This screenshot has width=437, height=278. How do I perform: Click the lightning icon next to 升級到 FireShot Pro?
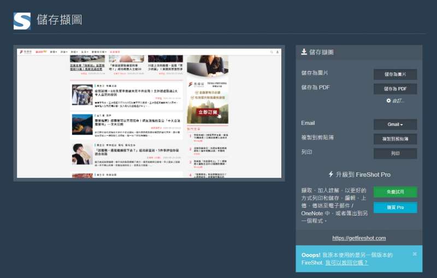tap(331, 175)
